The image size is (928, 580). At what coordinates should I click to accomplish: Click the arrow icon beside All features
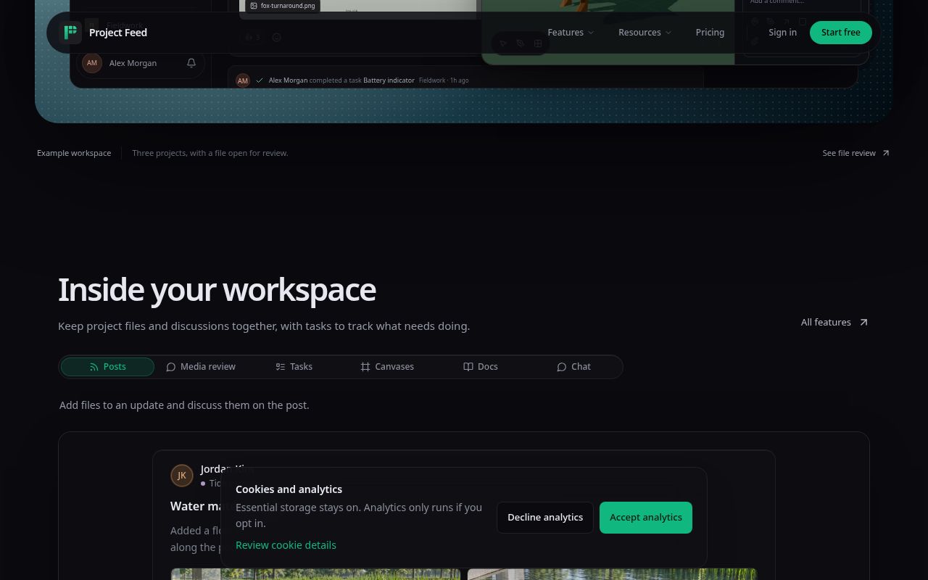(x=863, y=323)
